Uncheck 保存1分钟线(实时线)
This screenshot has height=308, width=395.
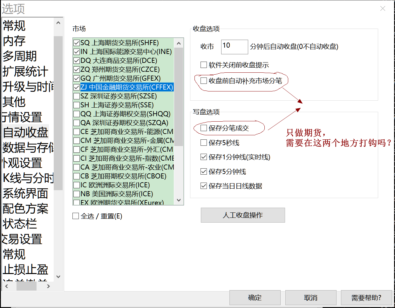tap(204, 157)
